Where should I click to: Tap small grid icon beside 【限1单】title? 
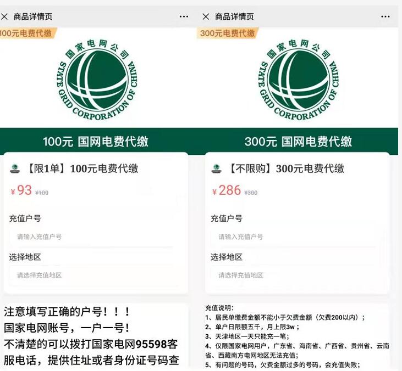[x=15, y=168]
